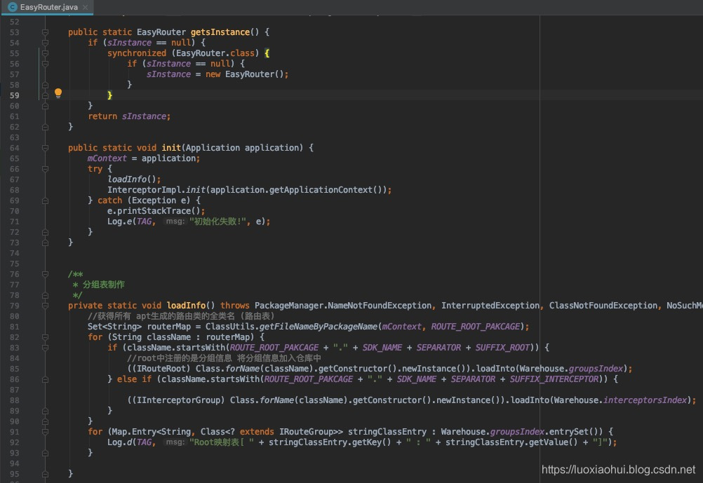Click getApplicationContext() call on line 68

327,190
